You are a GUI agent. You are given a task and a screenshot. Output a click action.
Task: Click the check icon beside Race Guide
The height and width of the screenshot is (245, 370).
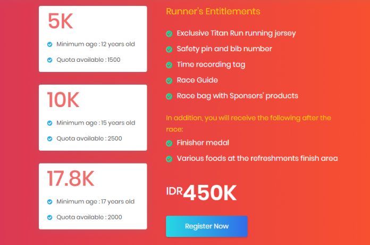(169, 80)
